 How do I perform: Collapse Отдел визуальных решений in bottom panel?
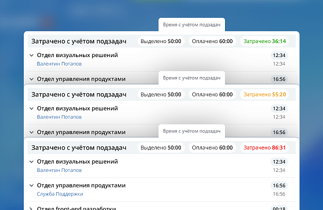pos(32,162)
